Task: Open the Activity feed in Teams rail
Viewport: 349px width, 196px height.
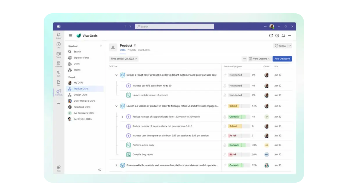Action: pos(58,36)
